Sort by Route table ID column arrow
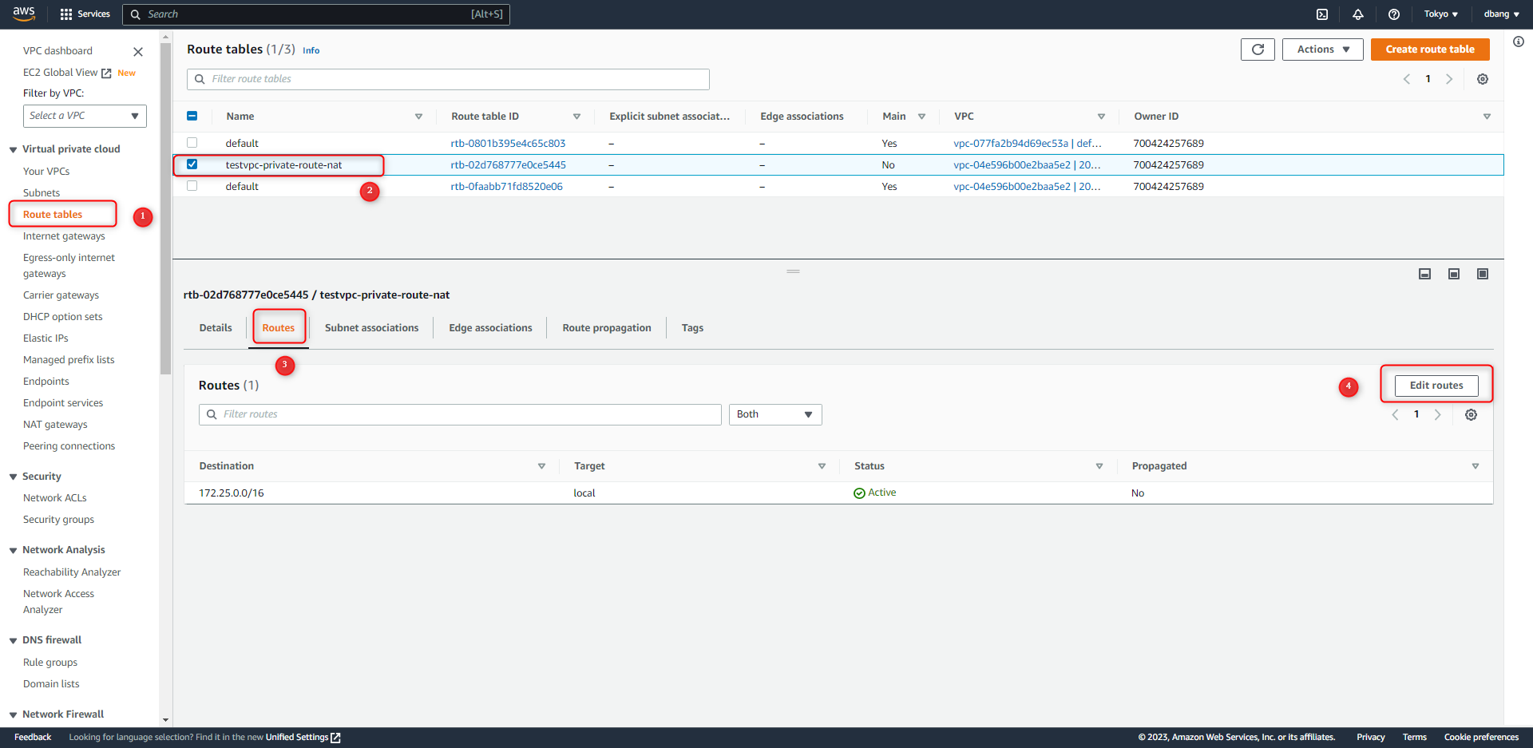1533x748 pixels. pyautogui.click(x=576, y=117)
